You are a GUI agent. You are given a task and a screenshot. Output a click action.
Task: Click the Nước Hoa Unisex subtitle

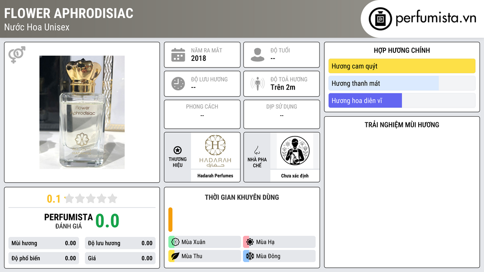click(x=37, y=27)
